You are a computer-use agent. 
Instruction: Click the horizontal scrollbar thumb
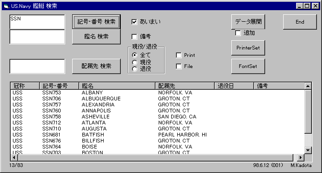[155, 158]
